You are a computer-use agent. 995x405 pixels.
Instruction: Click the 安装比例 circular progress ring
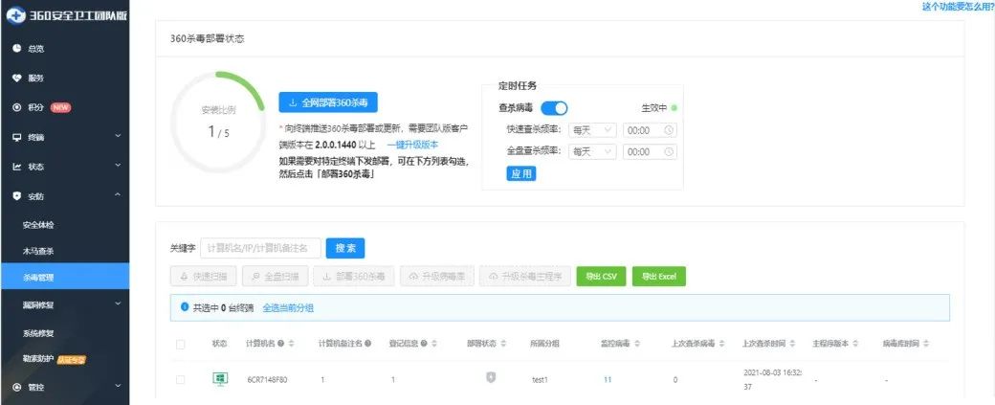pyautogui.click(x=218, y=122)
